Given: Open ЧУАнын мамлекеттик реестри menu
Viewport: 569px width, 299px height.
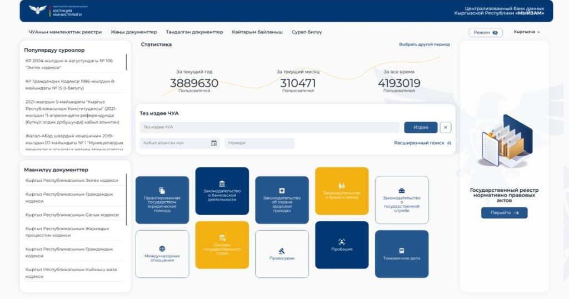Looking at the screenshot, I should tap(65, 32).
